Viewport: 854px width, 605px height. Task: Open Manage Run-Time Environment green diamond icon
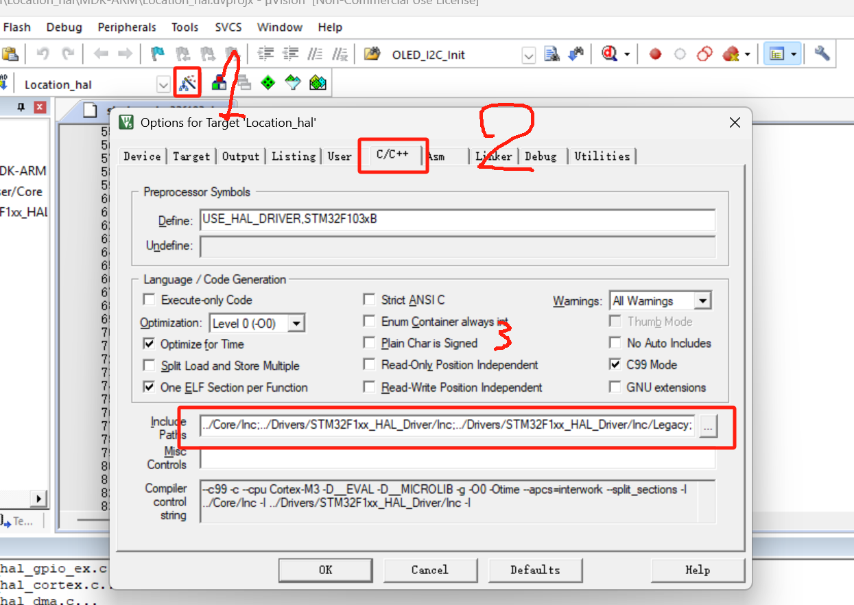pos(268,83)
